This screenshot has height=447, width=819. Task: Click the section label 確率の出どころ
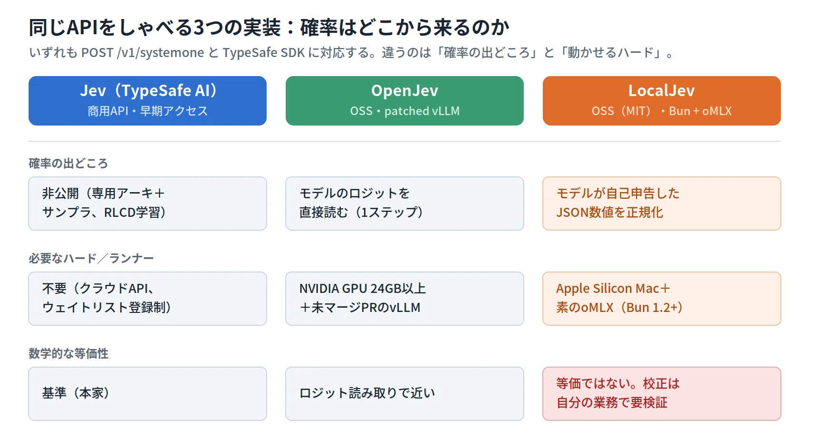point(69,164)
